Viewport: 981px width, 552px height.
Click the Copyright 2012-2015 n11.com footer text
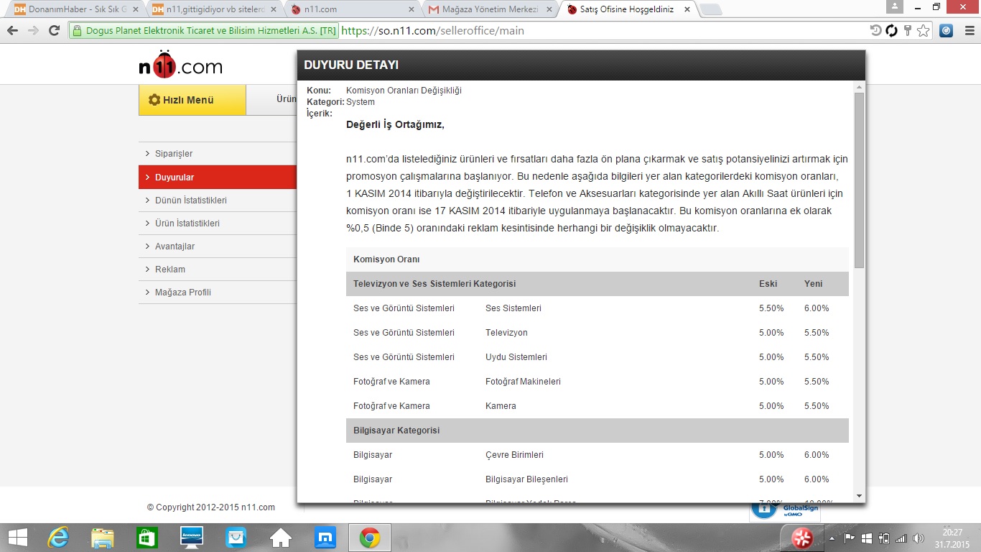pyautogui.click(x=211, y=507)
